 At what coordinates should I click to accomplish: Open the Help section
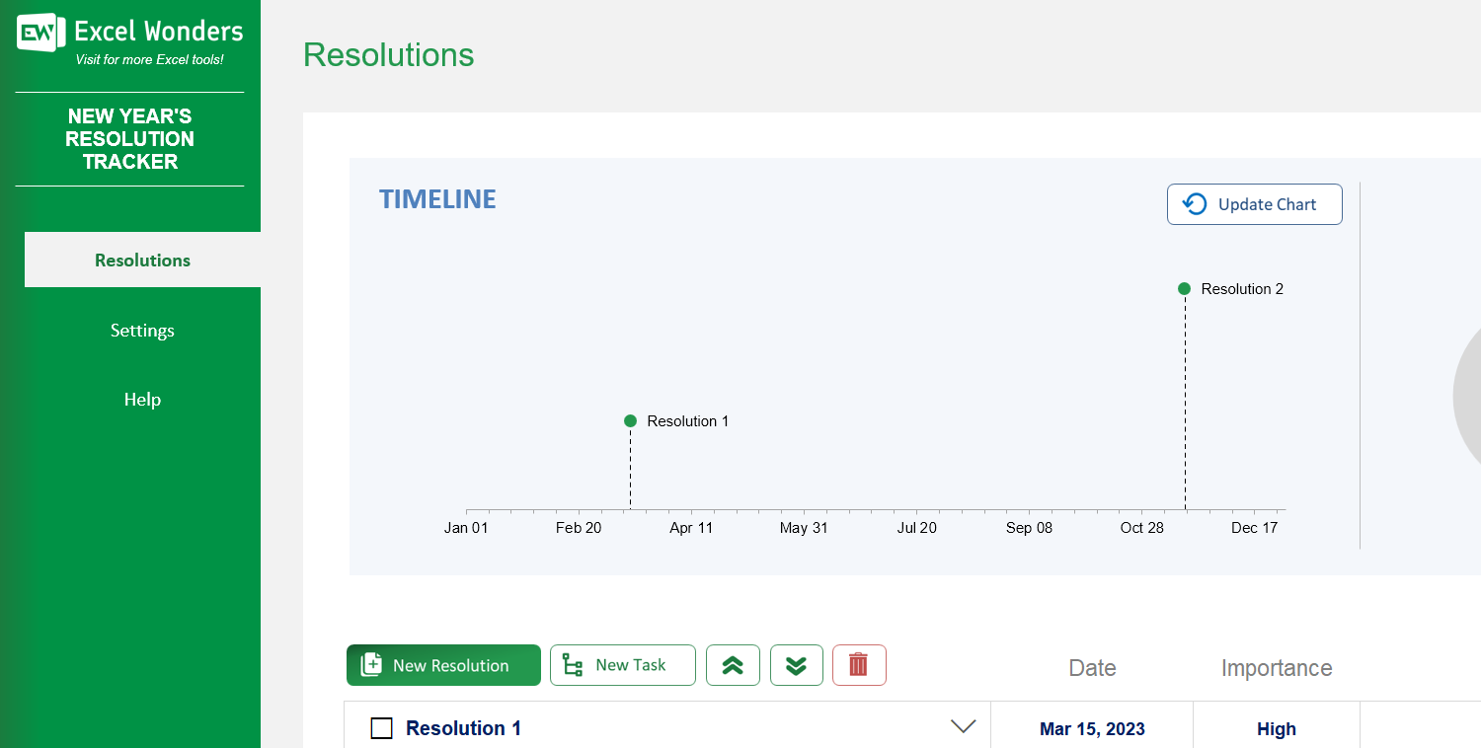142,399
